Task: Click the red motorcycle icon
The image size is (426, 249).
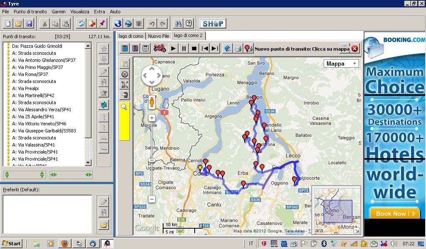Action: (160, 49)
